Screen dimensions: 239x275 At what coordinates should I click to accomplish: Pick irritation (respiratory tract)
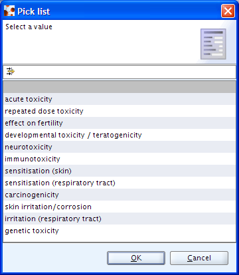click(119, 219)
